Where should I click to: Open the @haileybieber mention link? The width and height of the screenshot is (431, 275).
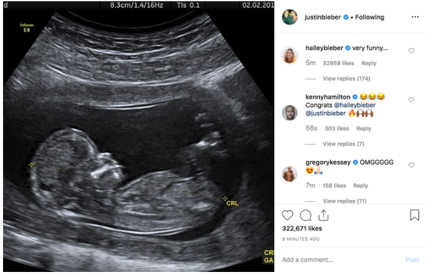[355, 105]
